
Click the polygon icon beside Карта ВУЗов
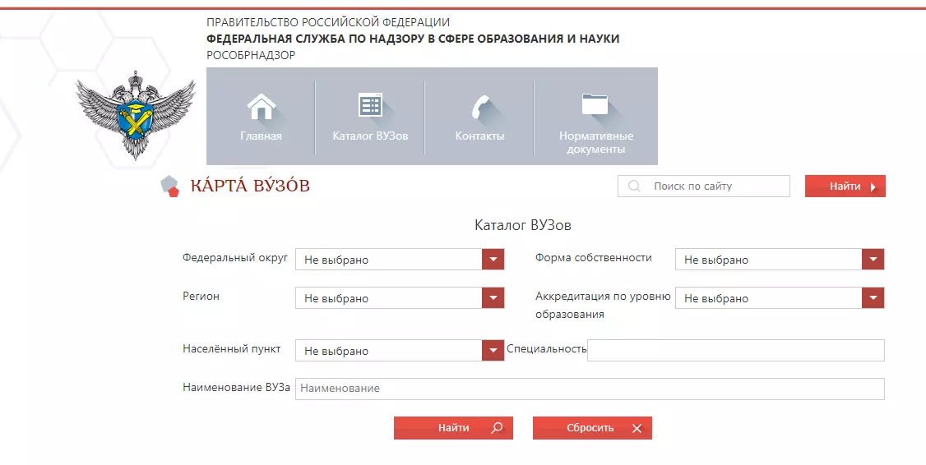click(x=170, y=186)
